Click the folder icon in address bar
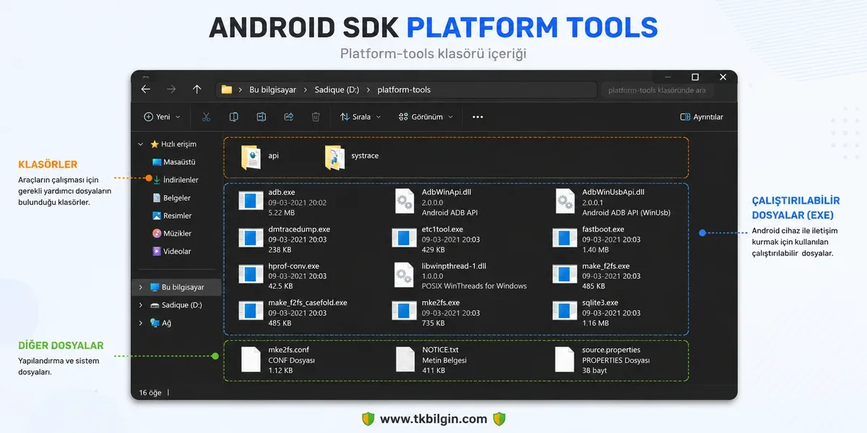Image resolution: width=867 pixels, height=433 pixels. tap(227, 90)
